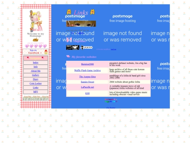Open the MP3 page from navigation

point(36,91)
